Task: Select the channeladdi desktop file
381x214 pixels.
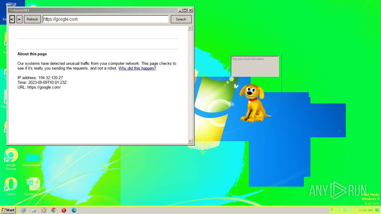Action: [32, 160]
